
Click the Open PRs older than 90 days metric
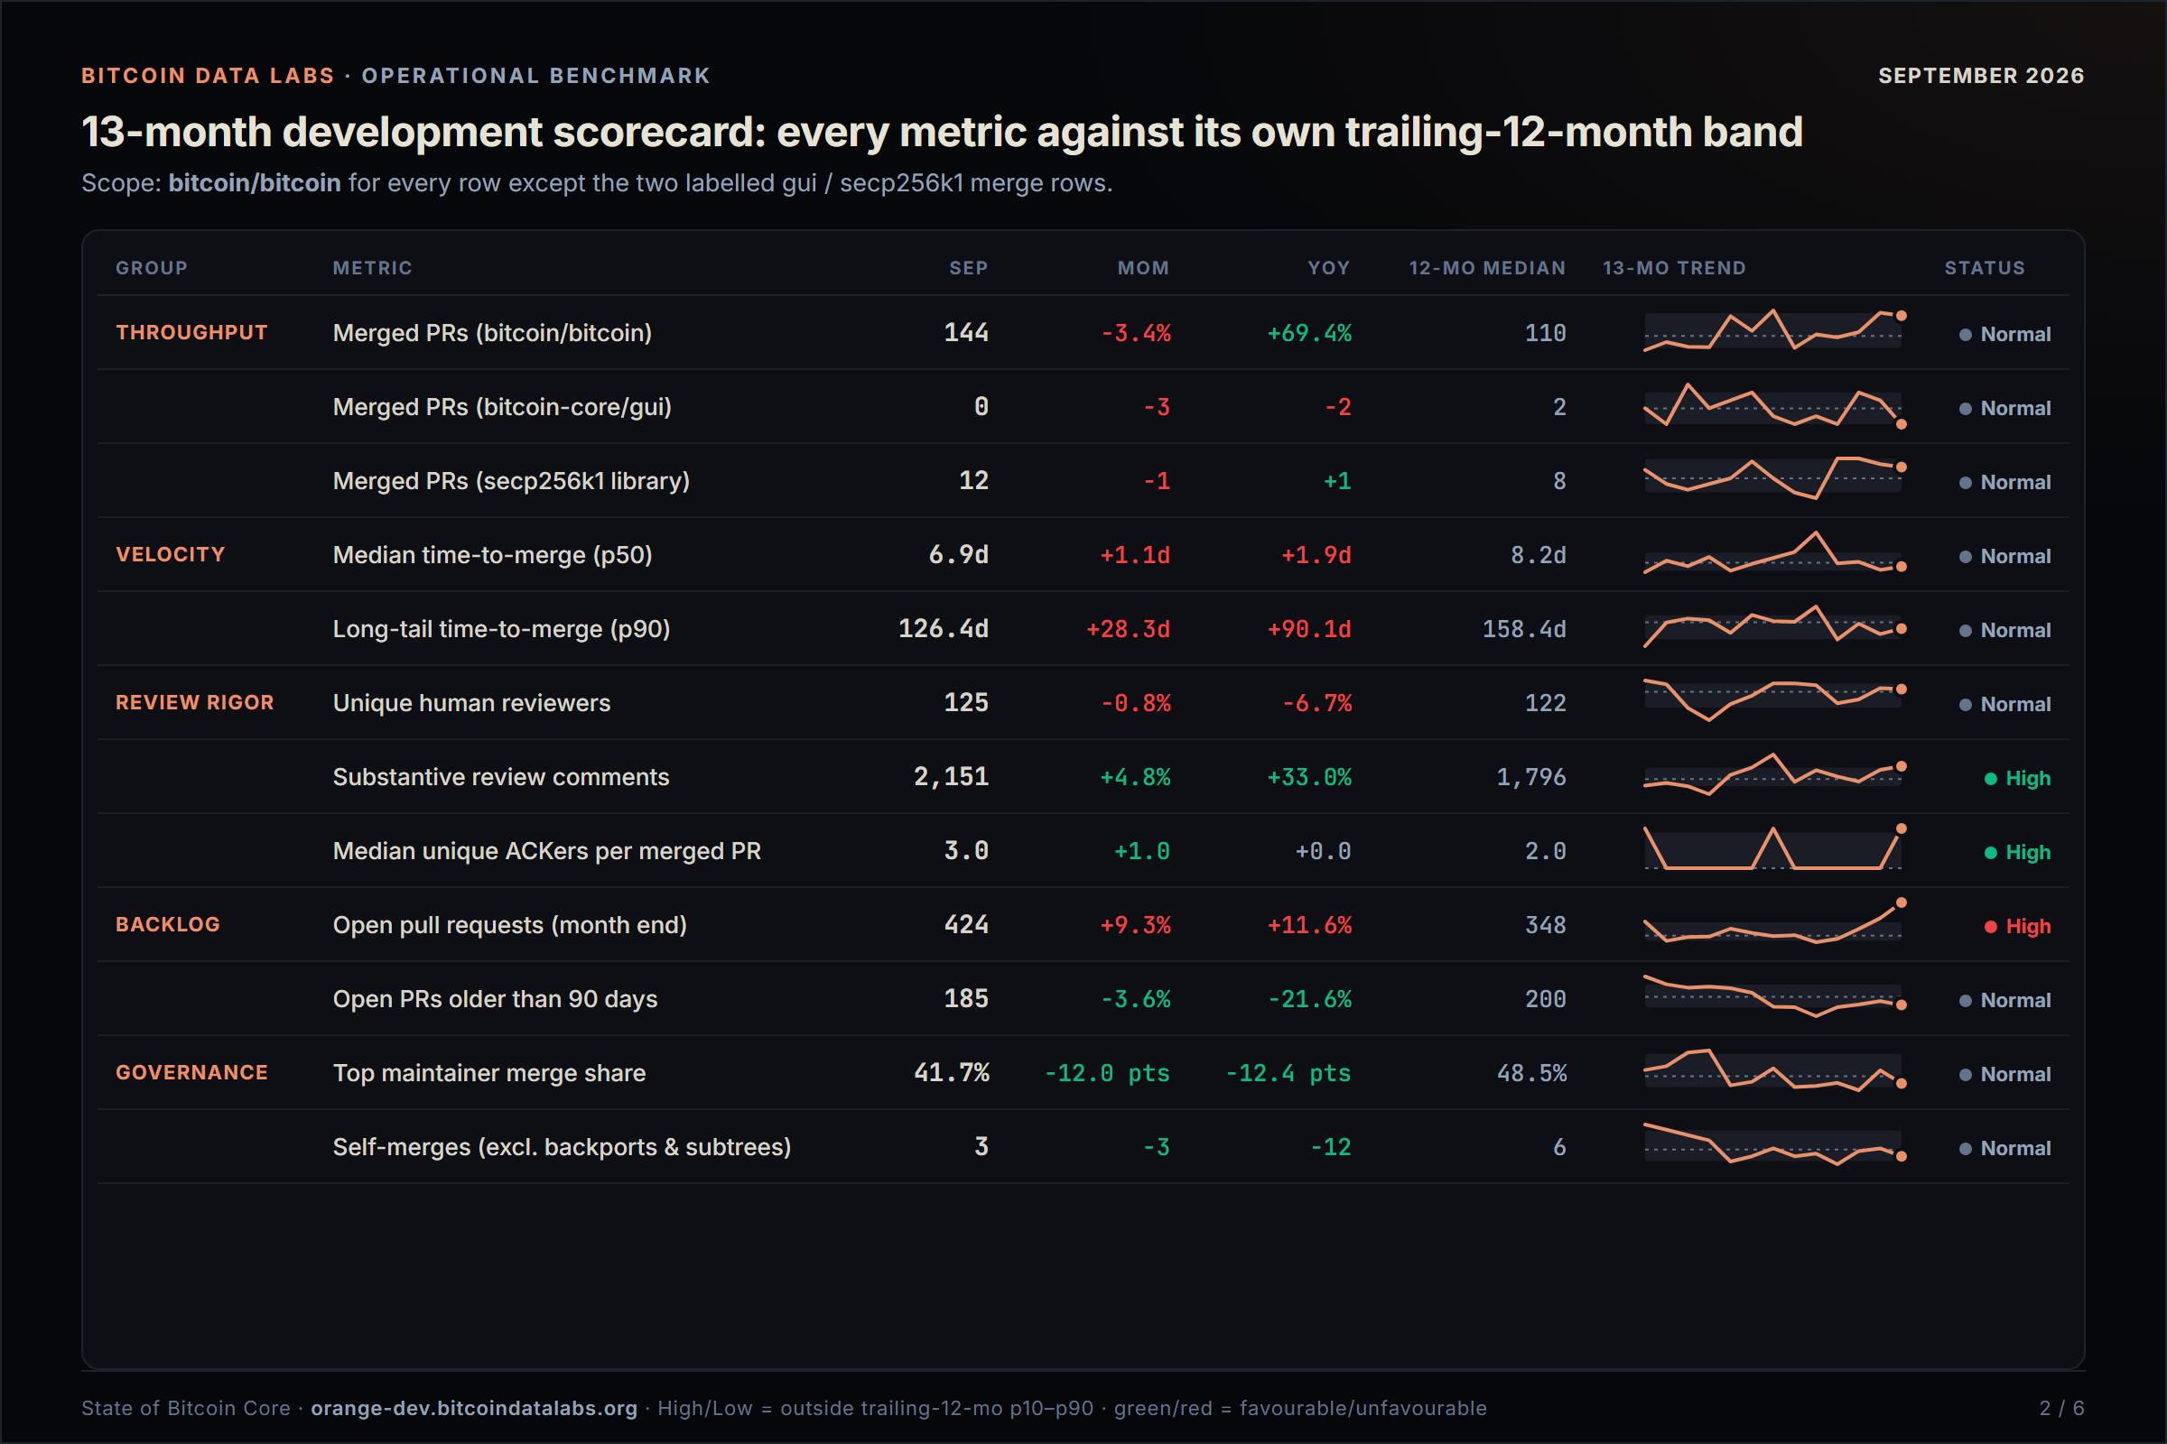[495, 999]
